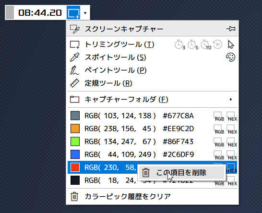Click the #86F743 hex code text
Image resolution: width=262 pixels, height=213 pixels.
178,142
